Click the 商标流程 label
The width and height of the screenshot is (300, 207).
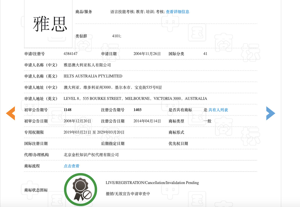tap(32, 166)
